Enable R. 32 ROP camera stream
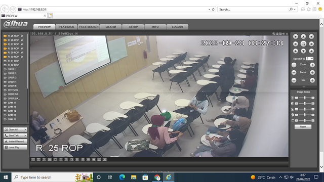The height and width of the screenshot is (182, 324). point(12,65)
